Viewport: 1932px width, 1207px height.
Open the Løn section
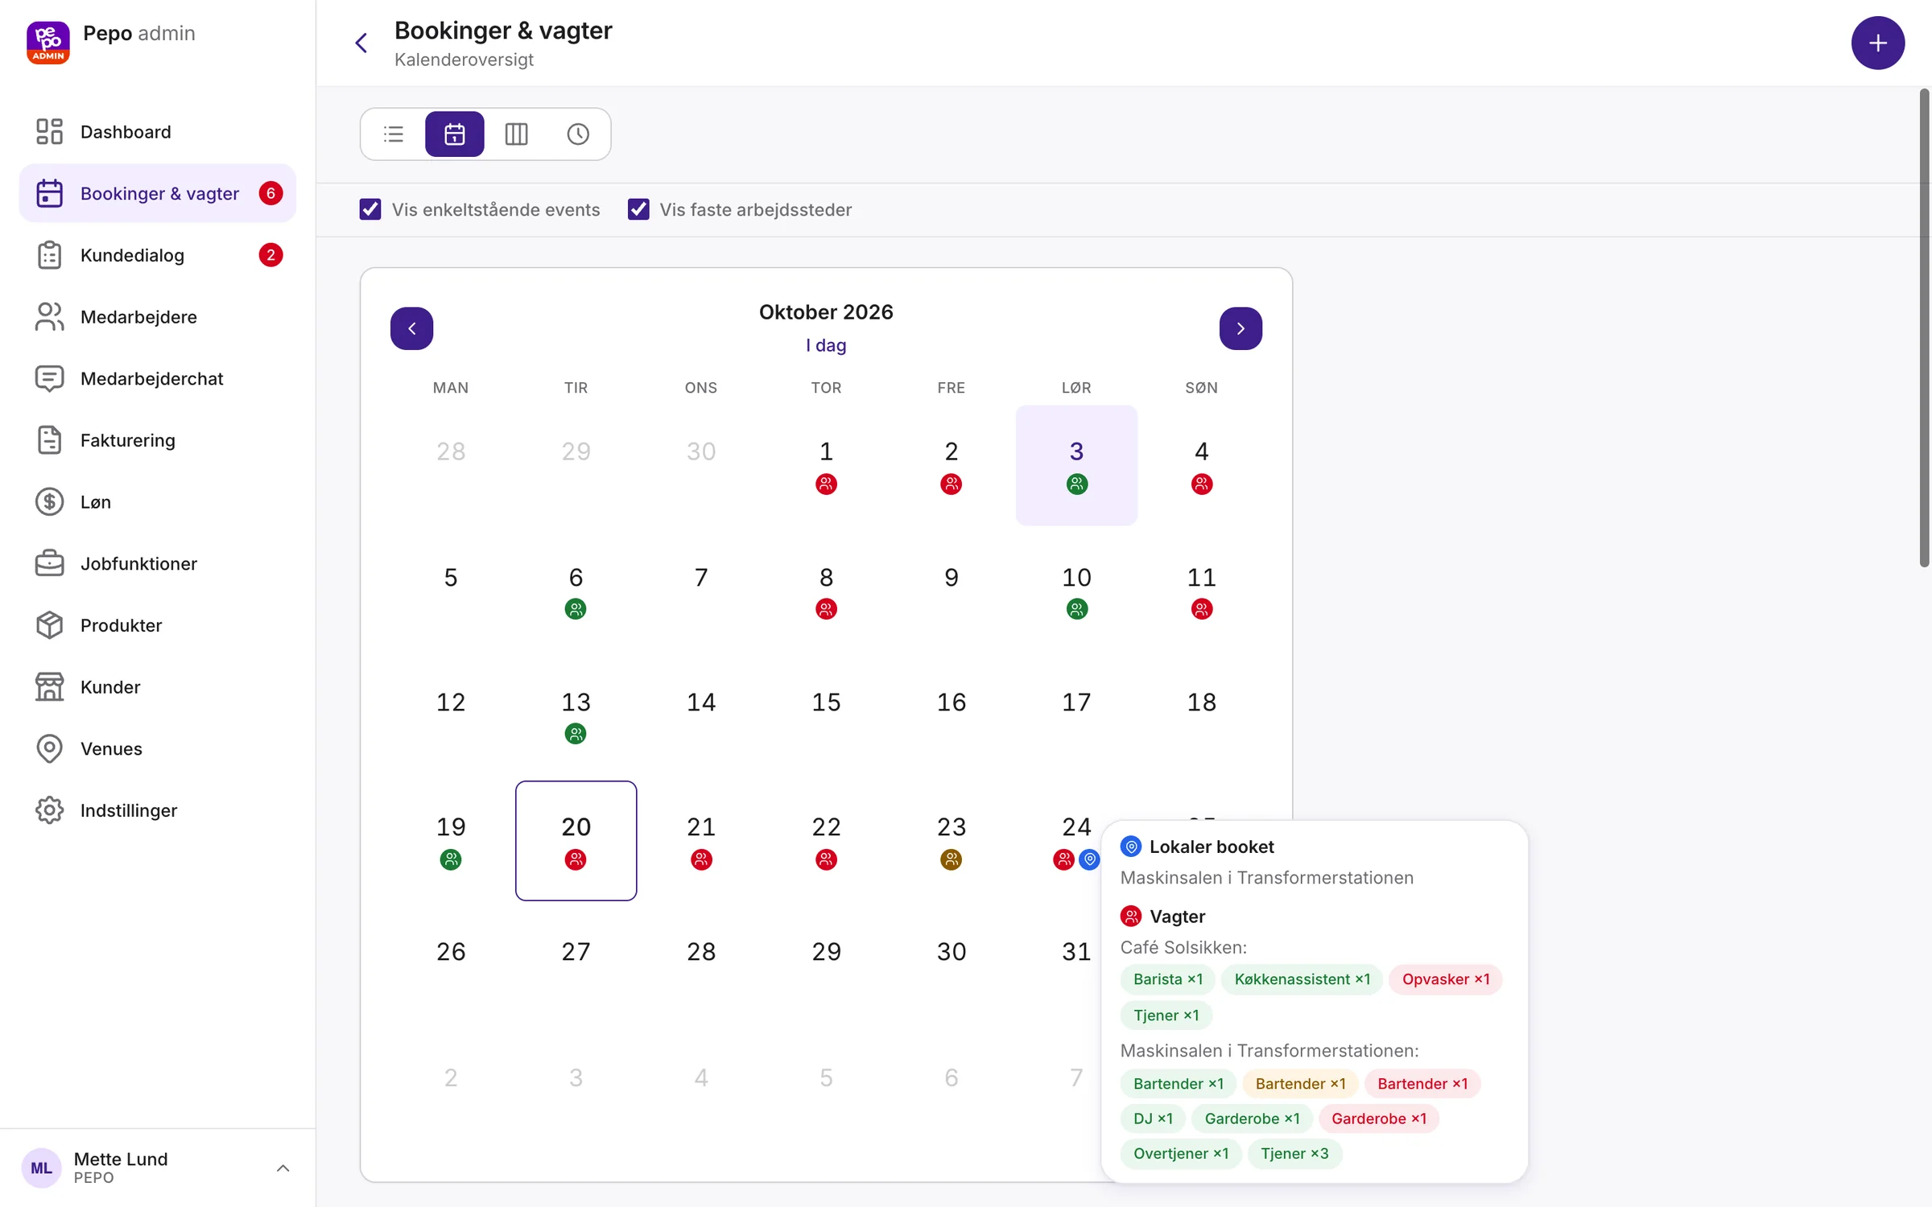pyautogui.click(x=158, y=502)
